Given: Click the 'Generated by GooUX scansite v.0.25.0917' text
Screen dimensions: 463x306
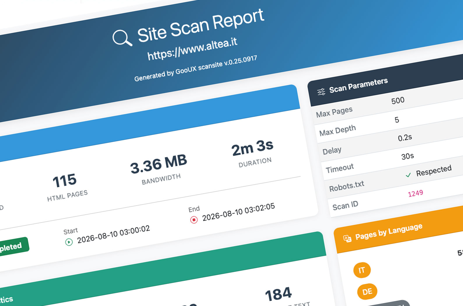Looking at the screenshot, I should [196, 68].
